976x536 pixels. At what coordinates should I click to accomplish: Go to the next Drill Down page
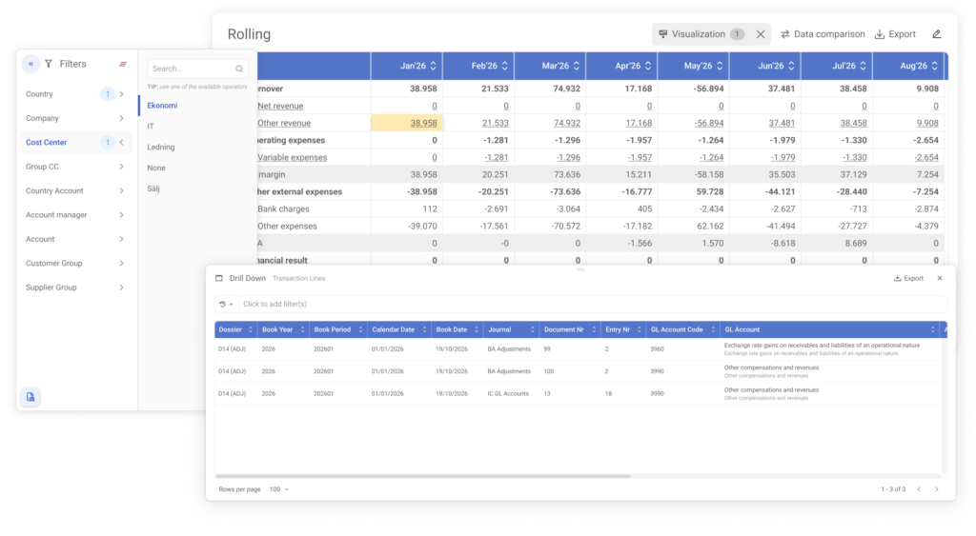coord(936,489)
